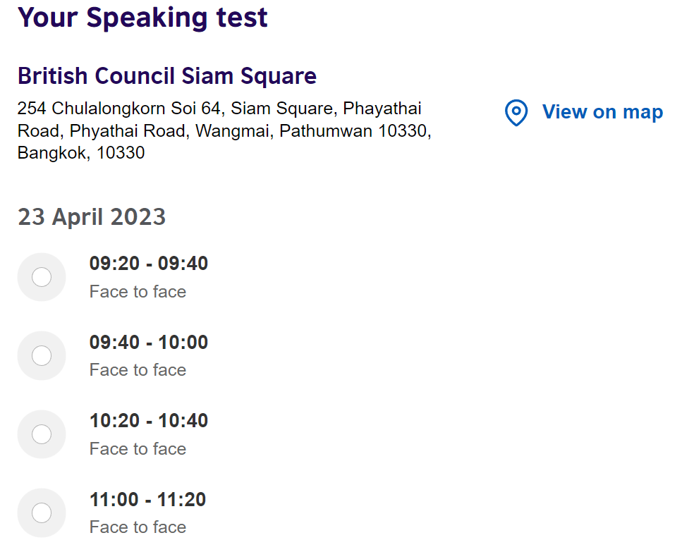Click the map pin location icon

tap(516, 113)
